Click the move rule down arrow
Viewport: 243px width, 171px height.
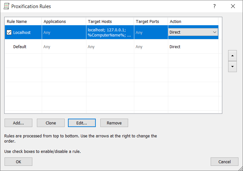coord(232,67)
